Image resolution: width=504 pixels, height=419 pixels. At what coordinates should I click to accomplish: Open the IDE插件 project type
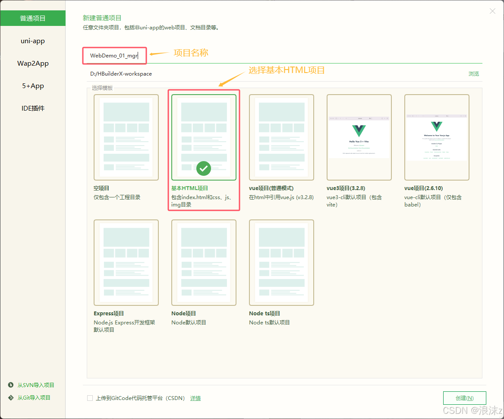tap(33, 108)
